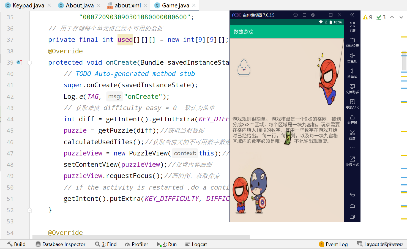The width and height of the screenshot is (407, 249).
Task: Click the fold end marker on line 52
Action: pos(30,210)
